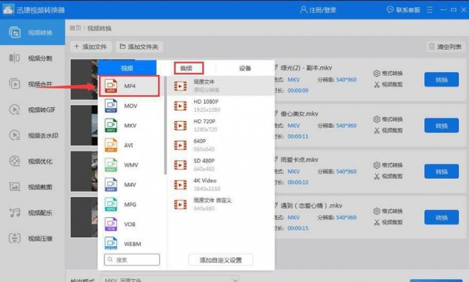Click the format search box
The image size is (469, 282).
point(132,260)
